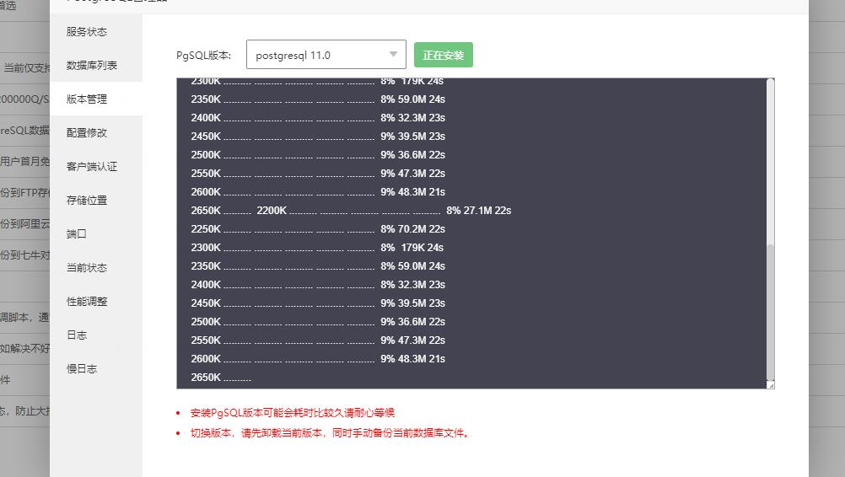
Task: Click the last log line 2650K
Action: pos(221,378)
